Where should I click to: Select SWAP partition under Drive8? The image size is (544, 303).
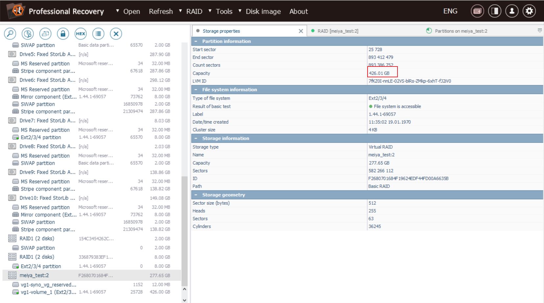coord(38,163)
